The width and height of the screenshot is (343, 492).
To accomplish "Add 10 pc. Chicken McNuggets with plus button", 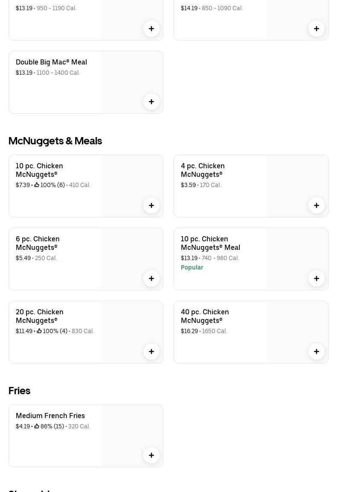I will tap(151, 205).
